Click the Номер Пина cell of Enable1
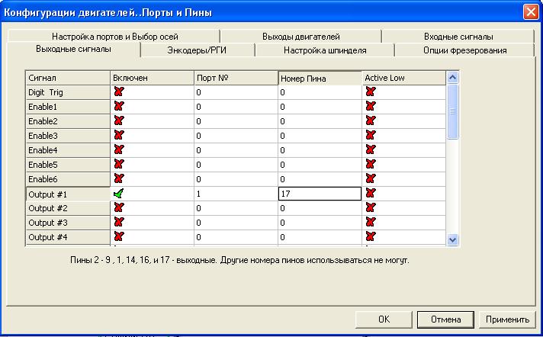This screenshot has height=337, width=543. [x=320, y=107]
